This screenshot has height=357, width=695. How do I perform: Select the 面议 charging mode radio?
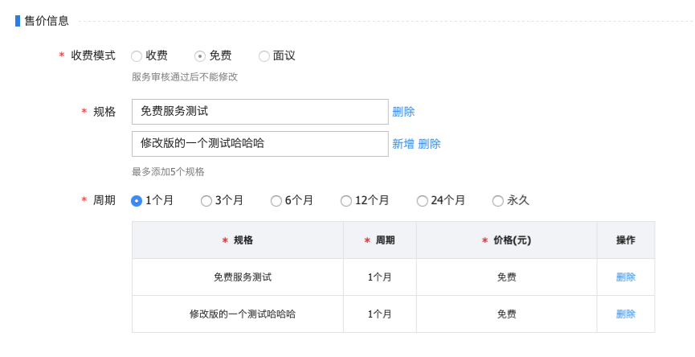tap(264, 56)
